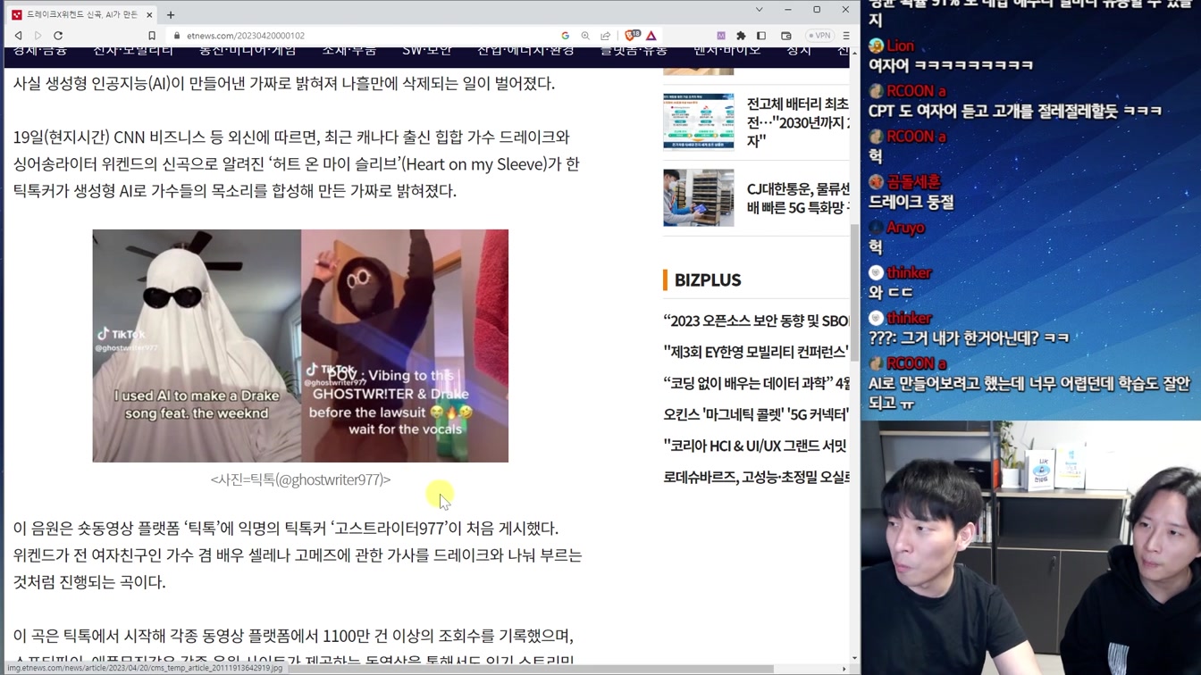Open the SW·보안 nav menu

(x=427, y=52)
